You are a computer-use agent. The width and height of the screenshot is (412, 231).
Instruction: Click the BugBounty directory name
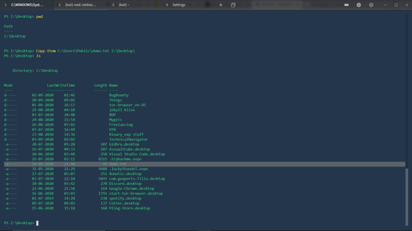coord(119,95)
